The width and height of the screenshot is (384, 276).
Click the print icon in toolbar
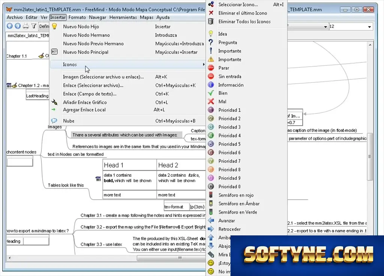tap(26, 26)
